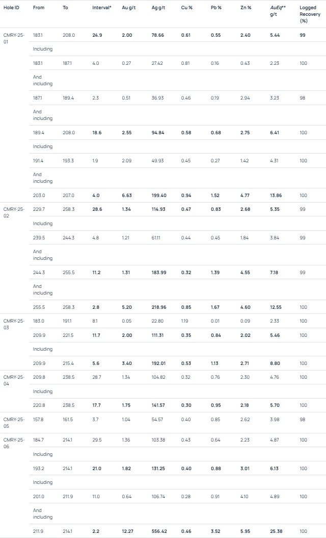Select the Interval* column header

102,8
